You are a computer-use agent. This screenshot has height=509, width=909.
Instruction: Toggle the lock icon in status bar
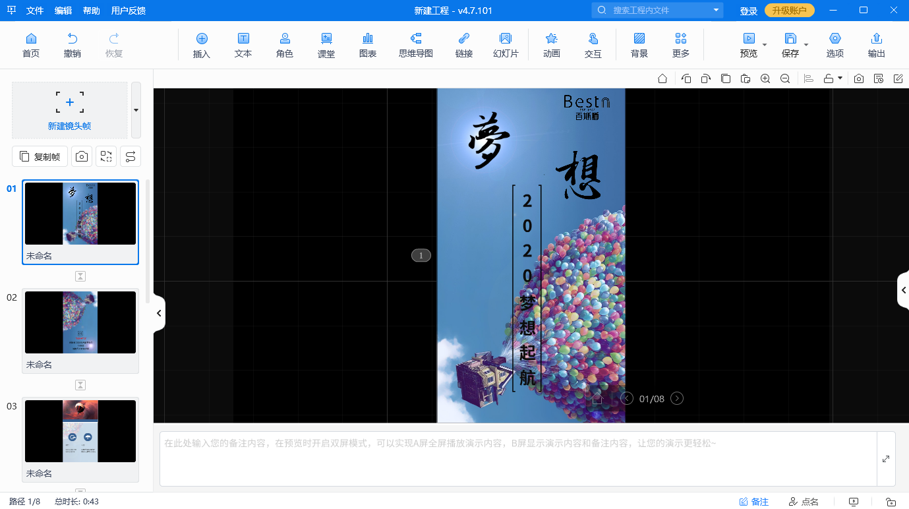point(891,502)
